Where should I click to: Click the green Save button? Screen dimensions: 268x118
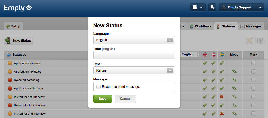[102, 99]
